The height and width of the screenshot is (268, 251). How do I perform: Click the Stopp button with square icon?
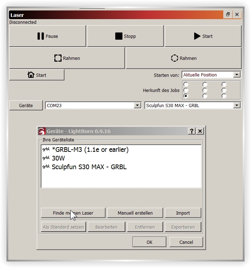(125, 36)
